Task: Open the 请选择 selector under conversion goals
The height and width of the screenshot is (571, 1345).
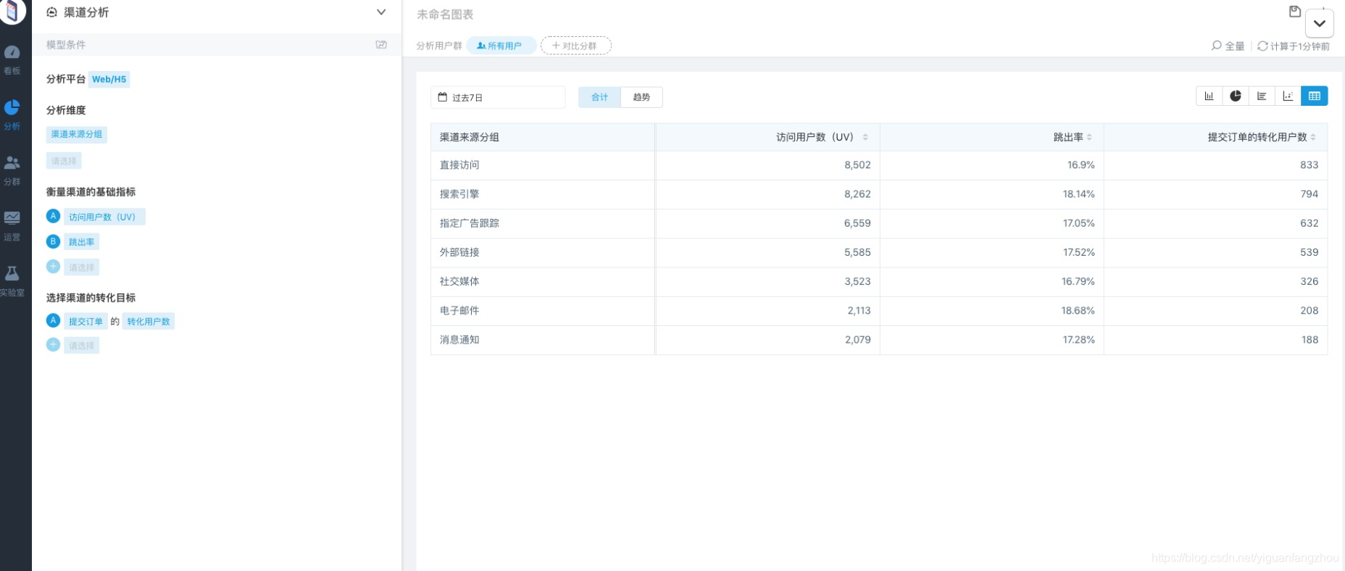Action: 81,346
